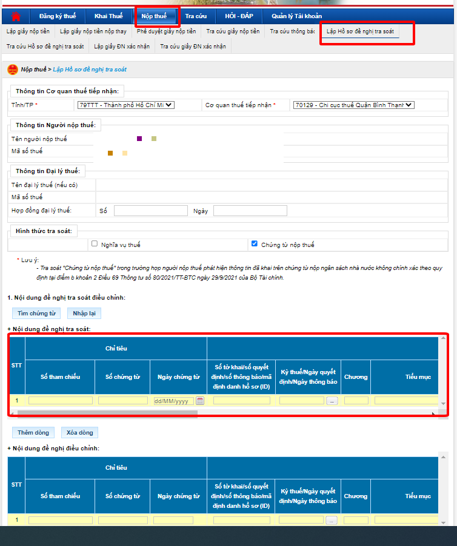Screen dimensions: 457x546
Task: Switch to Lập giấy nộp tiền tab
Action: click(28, 31)
